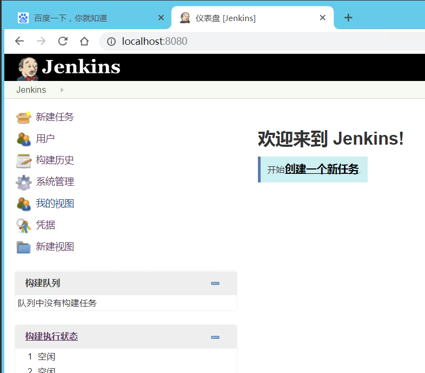Image resolution: width=425 pixels, height=373 pixels.
Task: Open the 系统管理 link
Action: coord(55,182)
